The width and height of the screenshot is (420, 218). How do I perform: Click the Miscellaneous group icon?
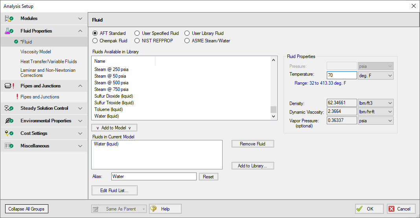coord(9,146)
